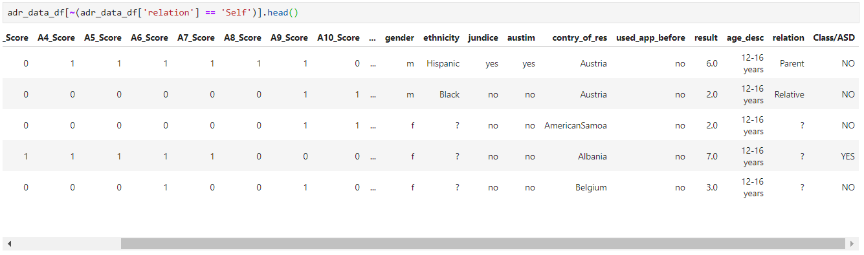
Task: Select the Parent relation cell
Action: (x=792, y=64)
